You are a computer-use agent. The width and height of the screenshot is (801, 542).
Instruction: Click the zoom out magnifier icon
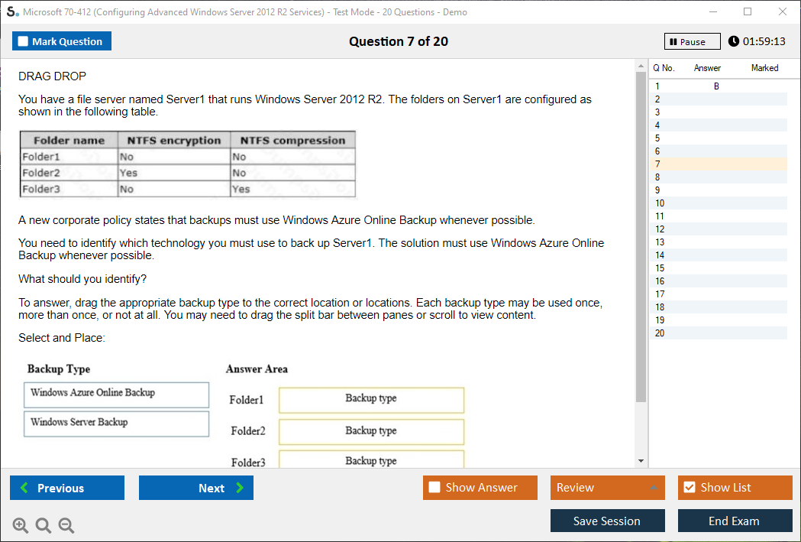[x=66, y=525]
